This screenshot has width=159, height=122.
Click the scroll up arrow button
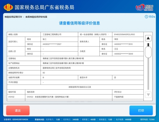click(x=148, y=38)
